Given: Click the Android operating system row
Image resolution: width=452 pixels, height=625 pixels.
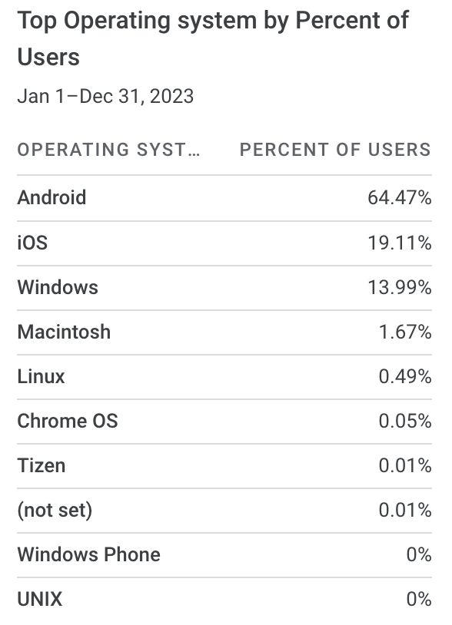Looking at the screenshot, I should [x=224, y=197].
